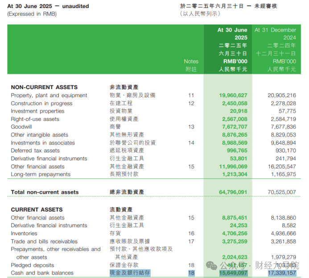Click highlighted Chinese label 現金及銀行結存
This screenshot has width=309, height=278.
130,273
